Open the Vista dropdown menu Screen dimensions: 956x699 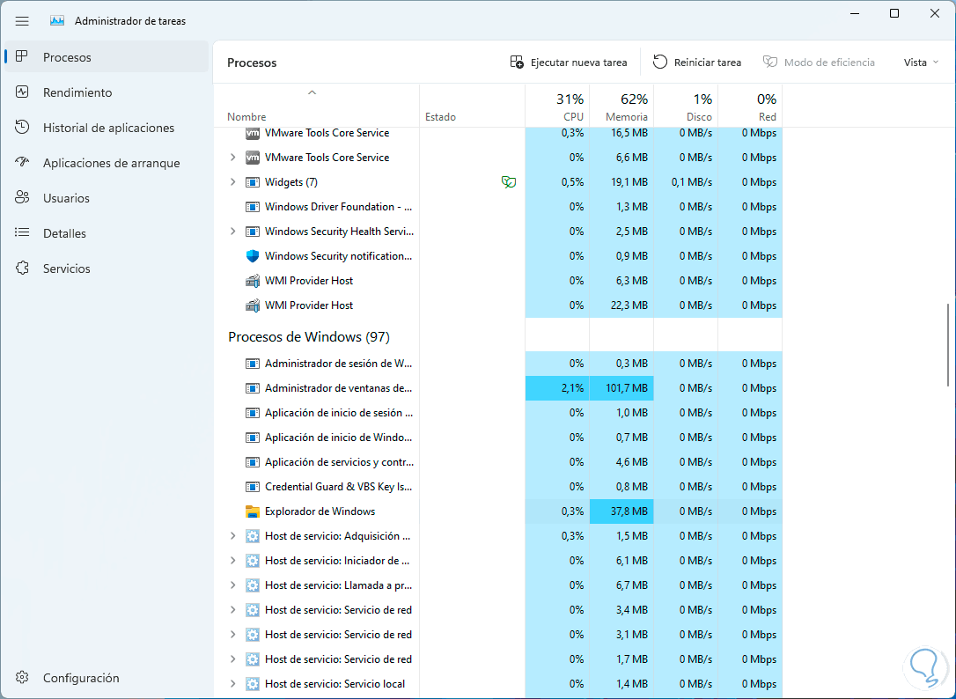(921, 63)
